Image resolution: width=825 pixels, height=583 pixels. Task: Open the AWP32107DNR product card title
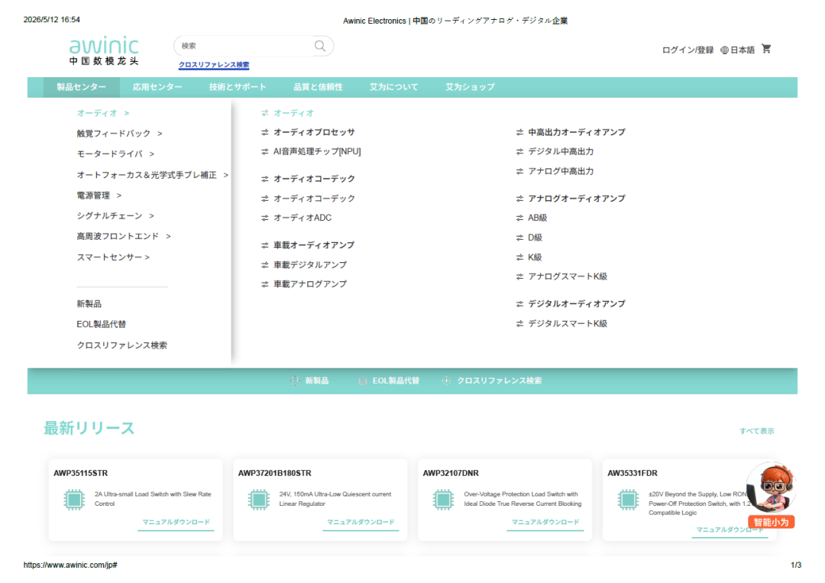451,473
